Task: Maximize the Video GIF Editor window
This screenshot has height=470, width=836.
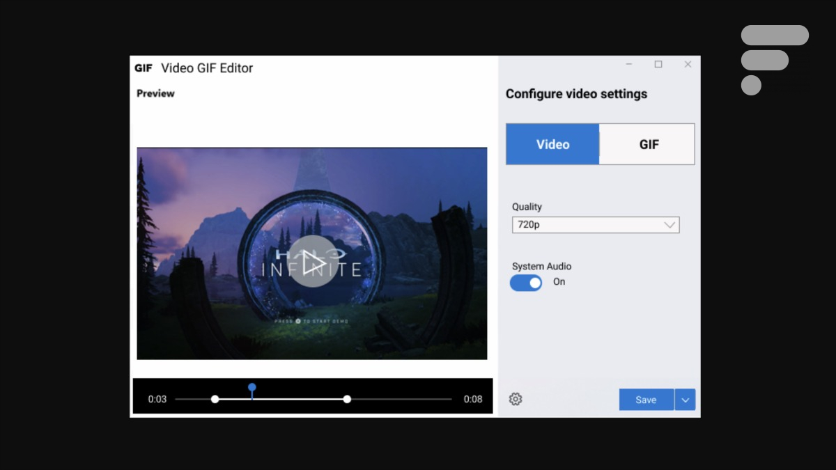Action: (x=658, y=64)
